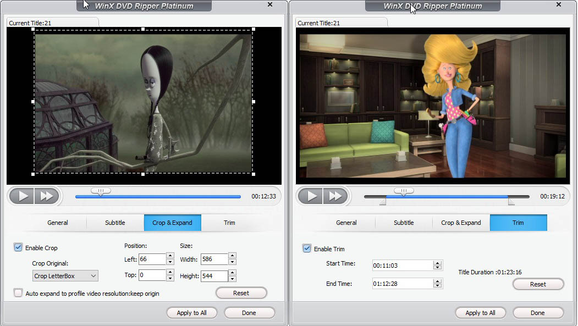578x326 pixels.
Task: Open the Subtitle tab in the left window
Action: [115, 223]
